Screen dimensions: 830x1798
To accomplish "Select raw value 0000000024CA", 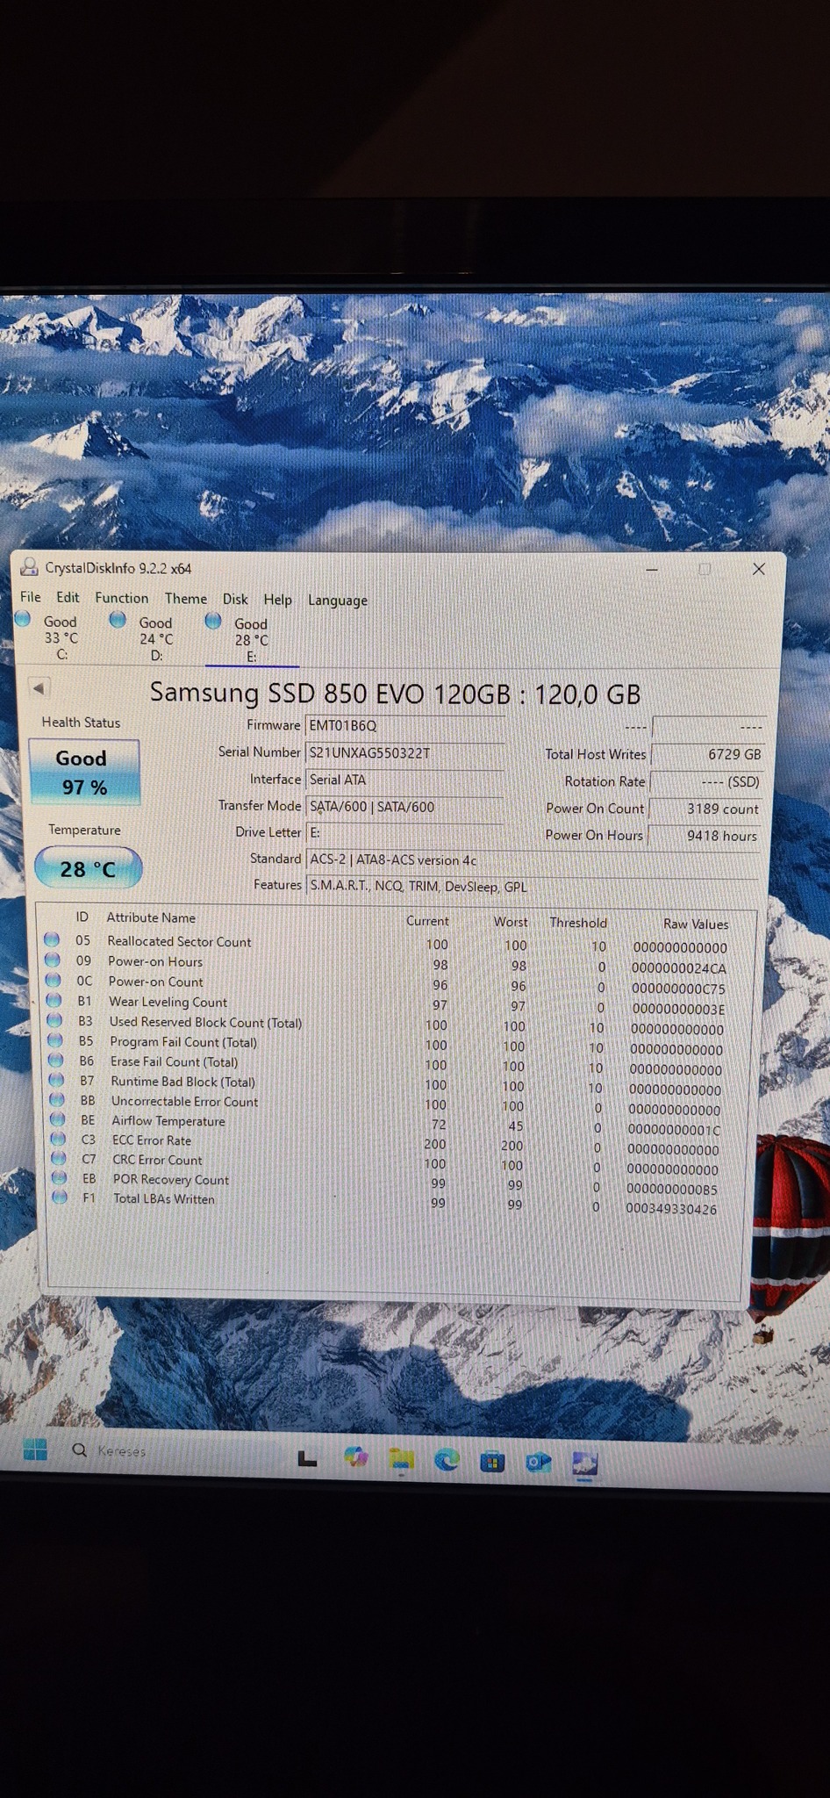I will point(678,968).
